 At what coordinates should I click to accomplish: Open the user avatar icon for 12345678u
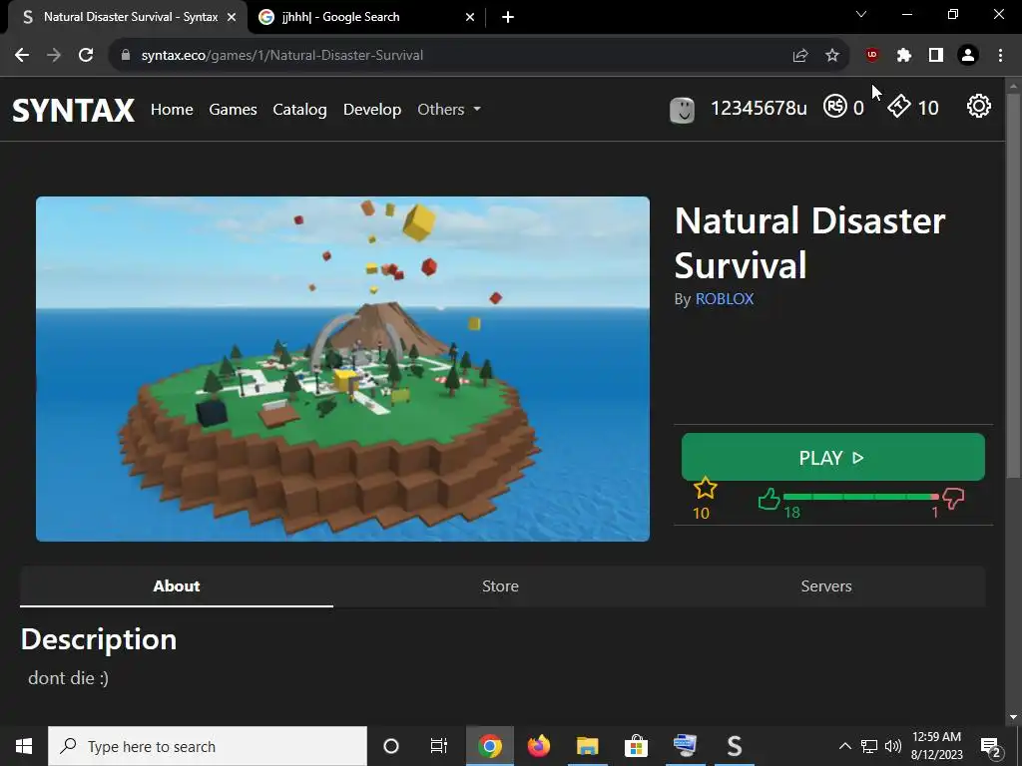pyautogui.click(x=682, y=110)
